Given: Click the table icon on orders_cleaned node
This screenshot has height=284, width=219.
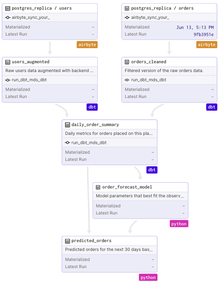Looking at the screenshot, I should point(127,62).
